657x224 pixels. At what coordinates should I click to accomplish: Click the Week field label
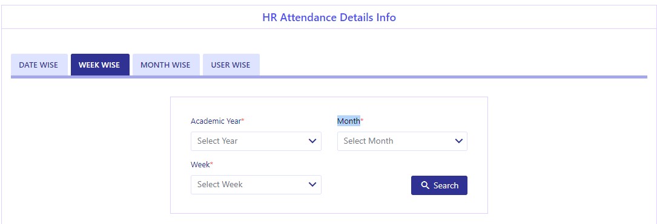click(200, 165)
